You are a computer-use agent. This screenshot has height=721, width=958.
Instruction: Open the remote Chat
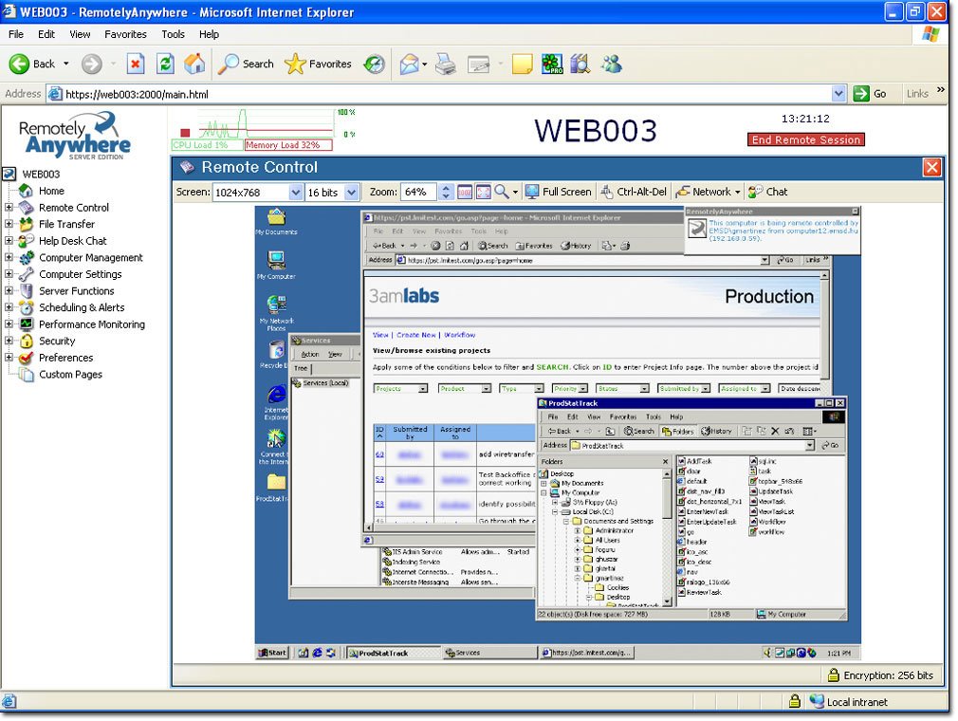(x=767, y=192)
